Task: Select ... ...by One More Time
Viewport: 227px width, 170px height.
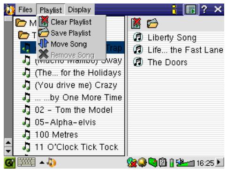Action: pos(78,98)
